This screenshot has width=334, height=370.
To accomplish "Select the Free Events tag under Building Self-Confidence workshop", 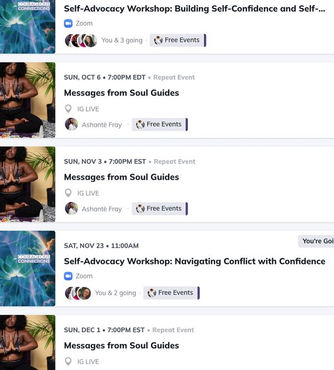I will pyautogui.click(x=178, y=40).
